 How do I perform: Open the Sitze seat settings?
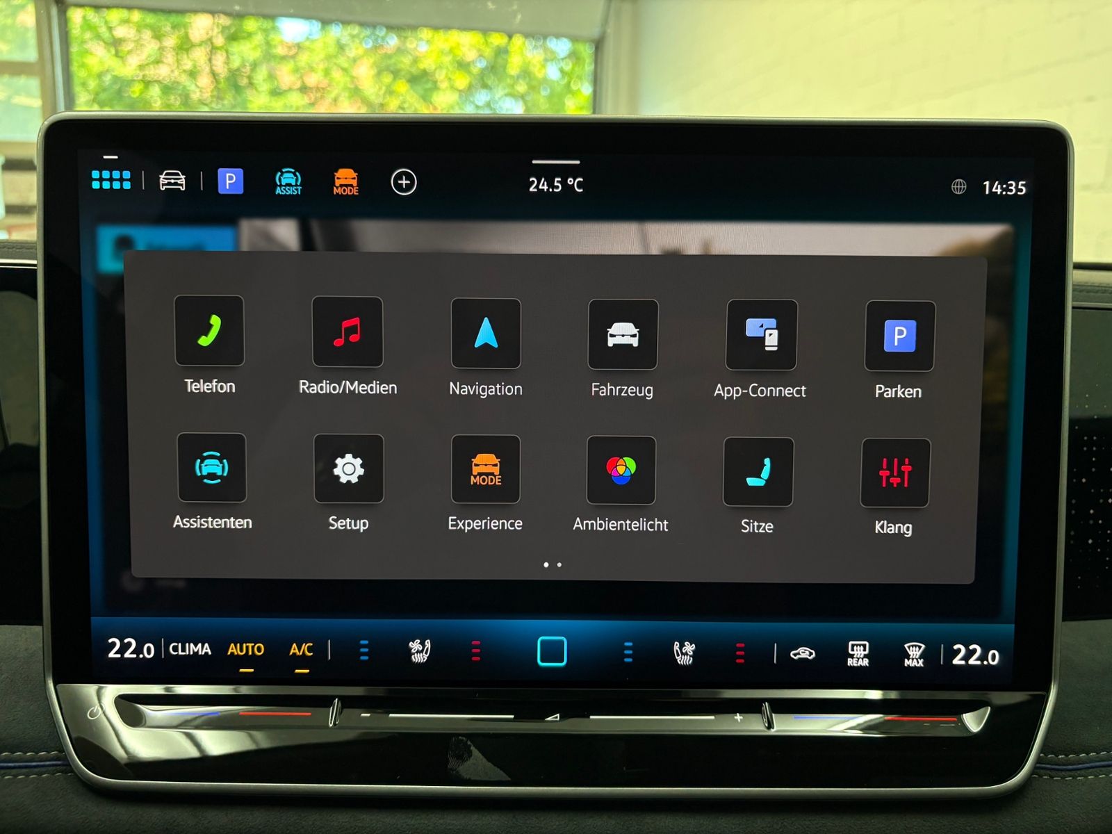pos(758,471)
